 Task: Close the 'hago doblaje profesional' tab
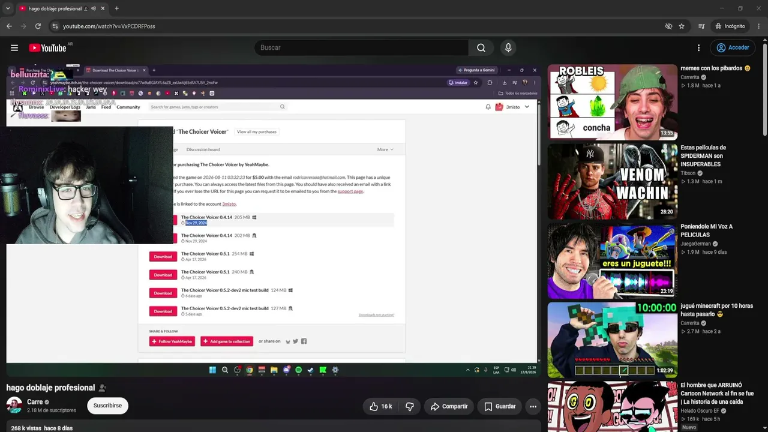103,8
